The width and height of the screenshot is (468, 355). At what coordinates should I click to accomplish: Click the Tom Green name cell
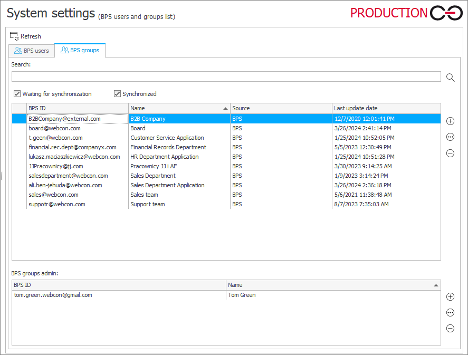click(x=333, y=295)
